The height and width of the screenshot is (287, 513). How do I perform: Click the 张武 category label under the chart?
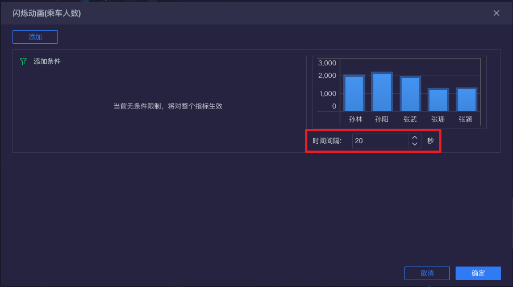coord(410,119)
